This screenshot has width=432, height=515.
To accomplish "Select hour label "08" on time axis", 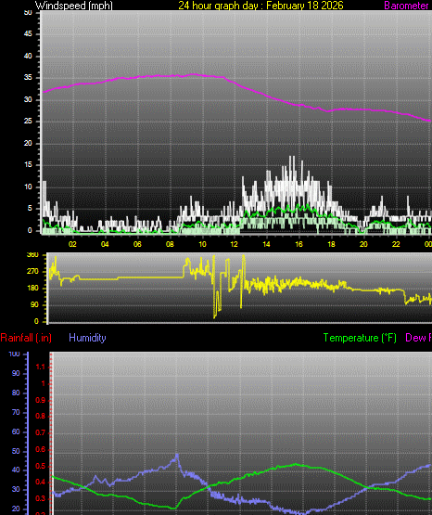I will [x=170, y=244].
